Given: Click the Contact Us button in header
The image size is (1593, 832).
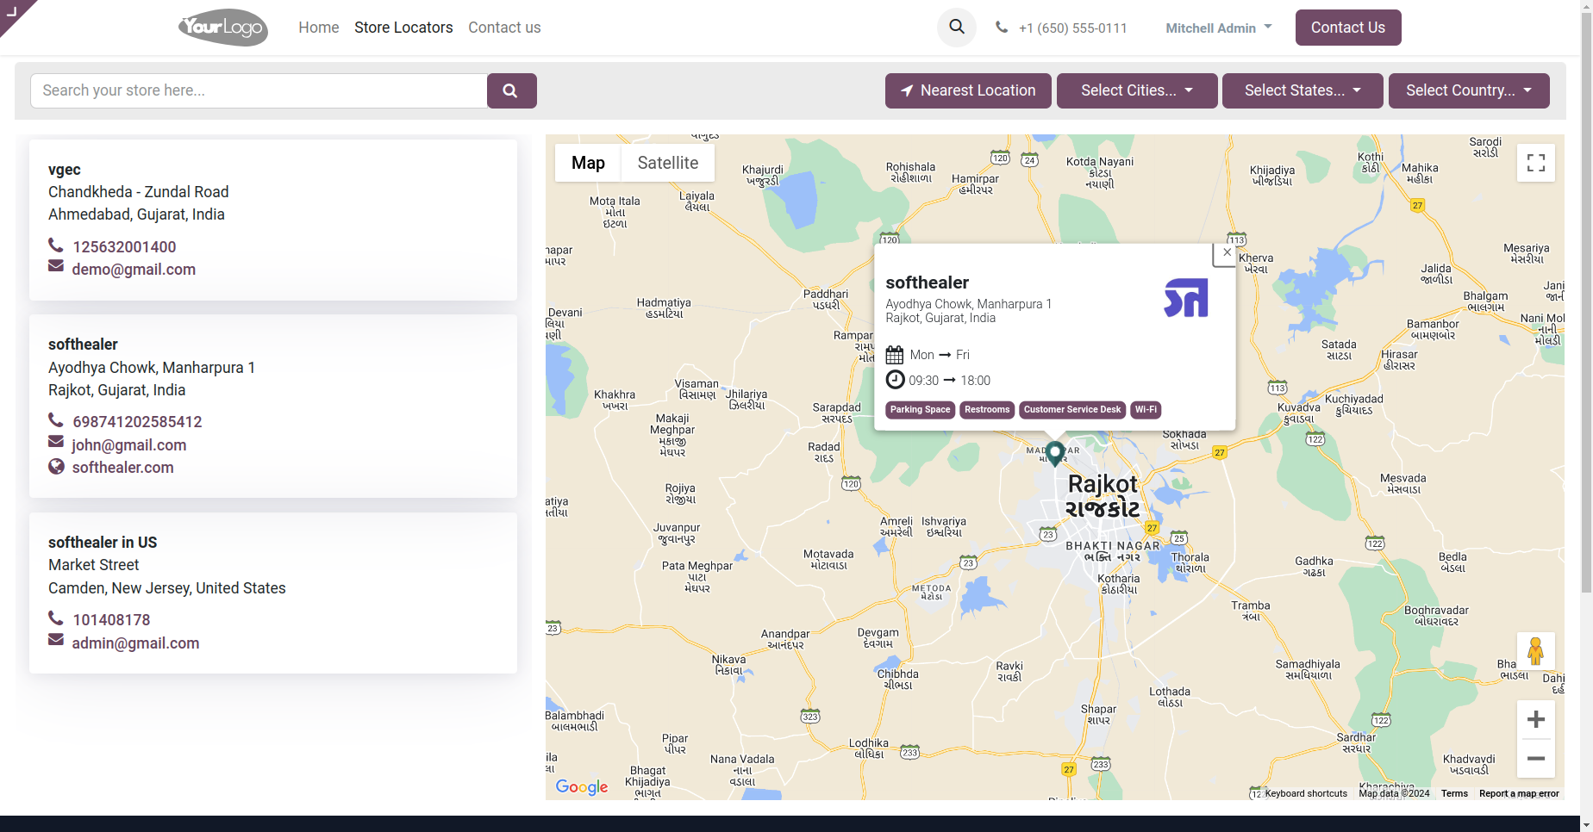Looking at the screenshot, I should (x=1347, y=28).
